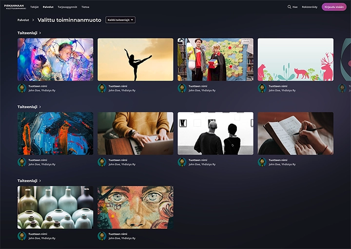Go back via Palvelut breadcrumb

tap(23, 20)
